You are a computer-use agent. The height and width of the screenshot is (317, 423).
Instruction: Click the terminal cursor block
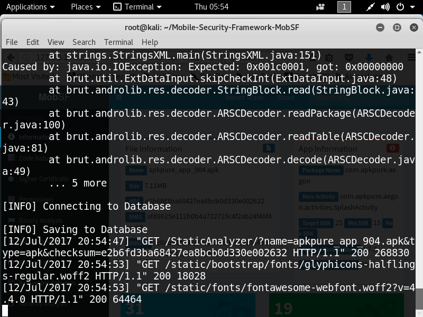(5, 311)
